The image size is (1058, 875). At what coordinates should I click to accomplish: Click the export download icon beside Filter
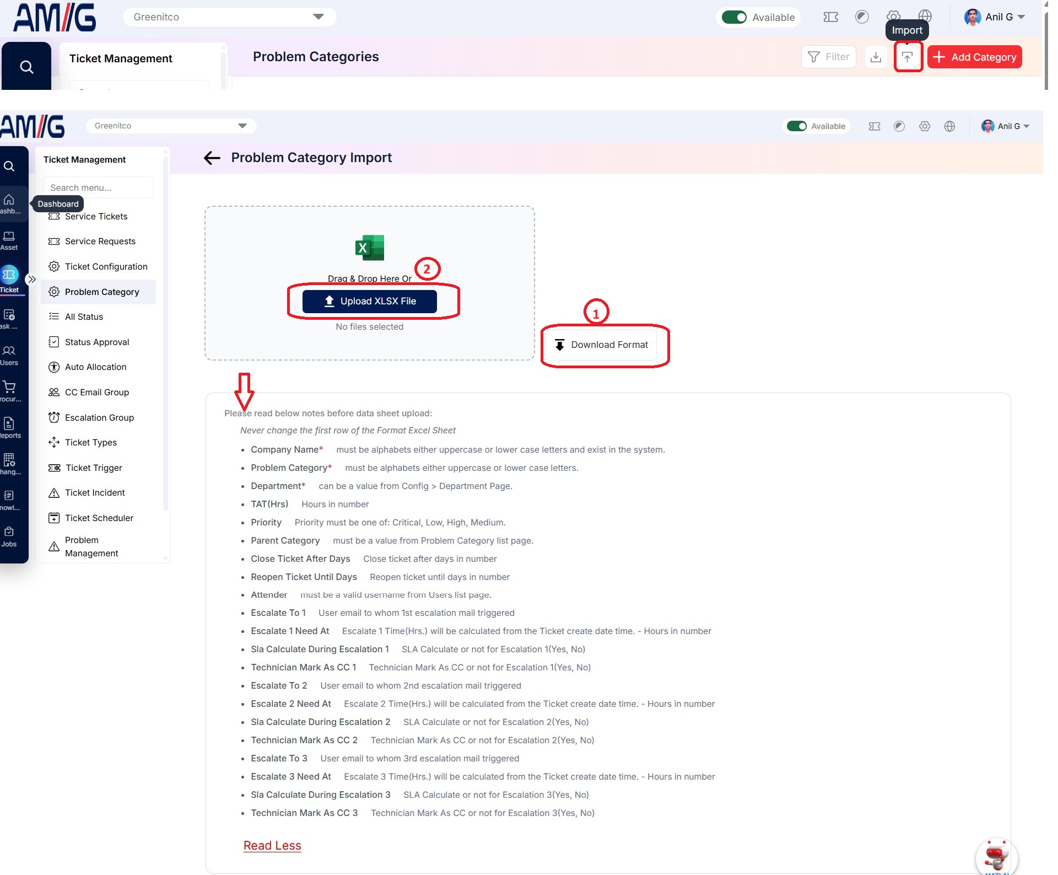[x=876, y=57]
